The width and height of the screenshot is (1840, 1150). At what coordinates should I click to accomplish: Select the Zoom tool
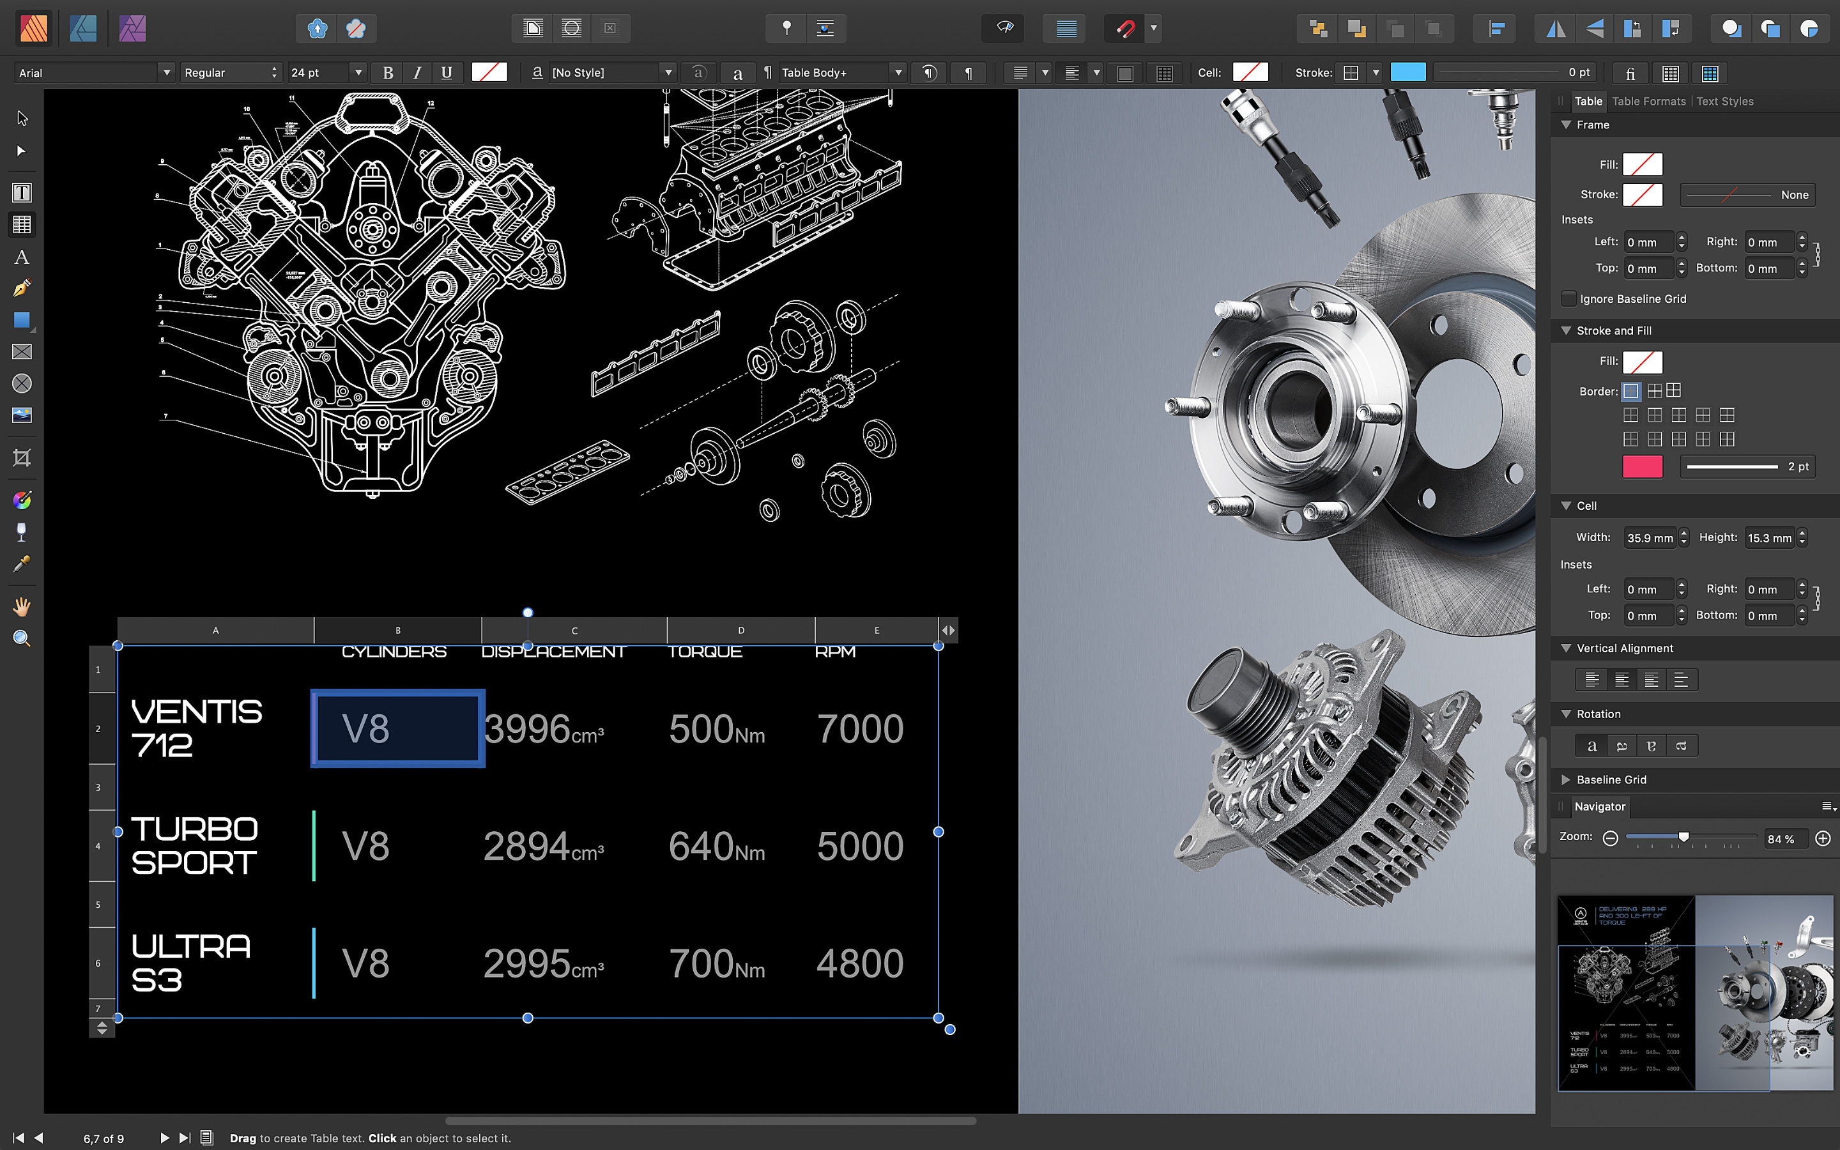(22, 638)
